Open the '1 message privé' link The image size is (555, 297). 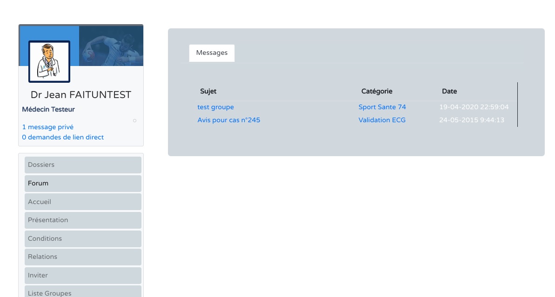(48, 127)
